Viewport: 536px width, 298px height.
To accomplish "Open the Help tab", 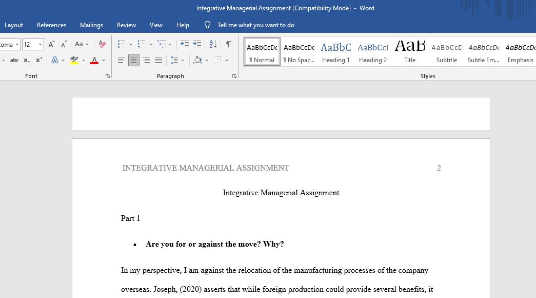I will coord(183,25).
